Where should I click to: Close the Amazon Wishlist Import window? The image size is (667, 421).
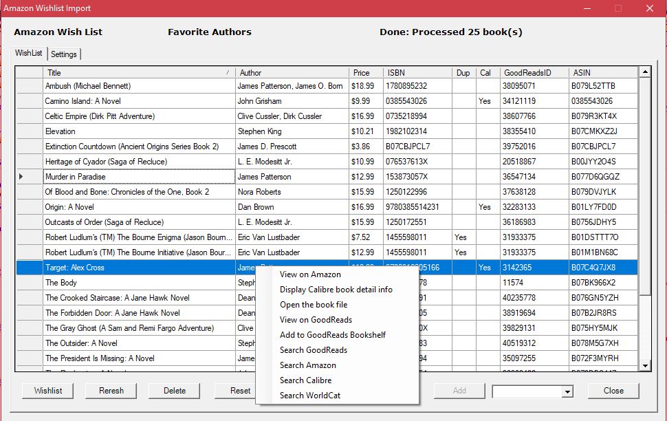pos(650,8)
